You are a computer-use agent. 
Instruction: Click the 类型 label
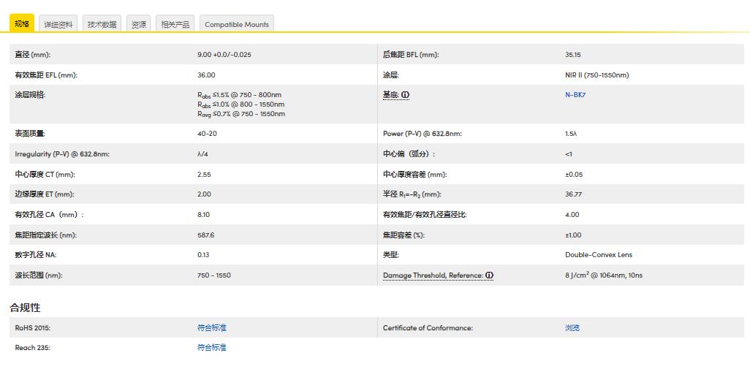[391, 255]
